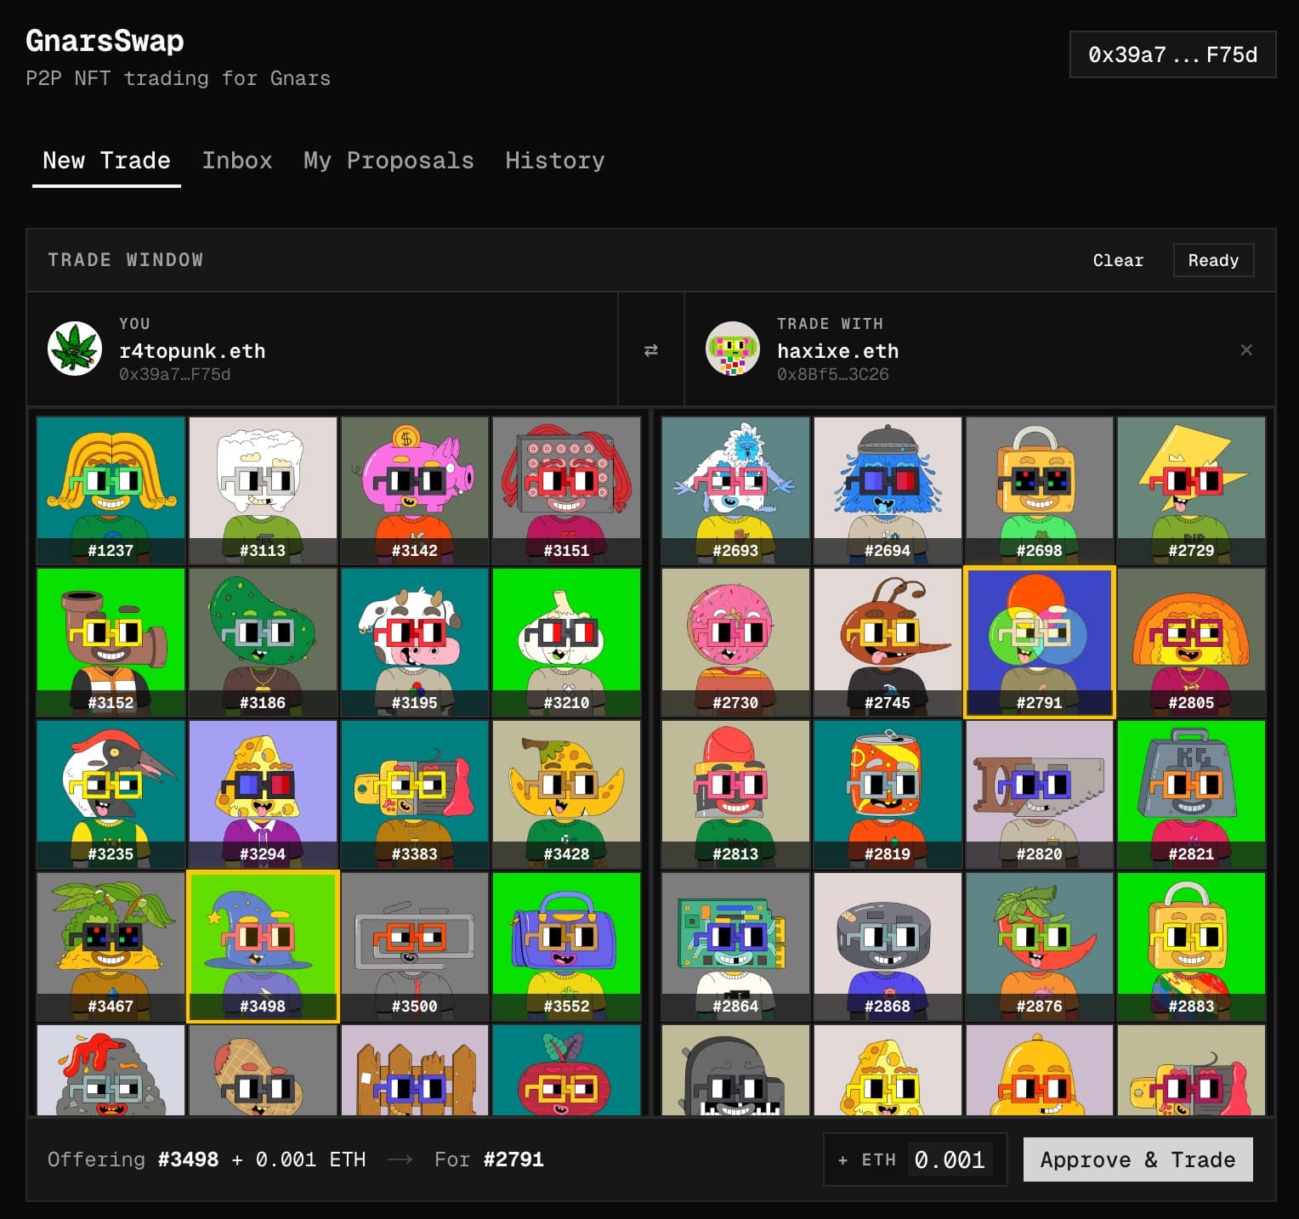Click the Approve & Trade button
Screen dimensions: 1299x1219
tap(1137, 1159)
